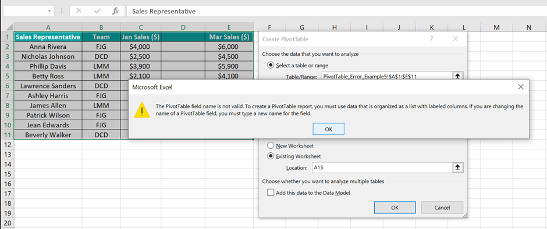Click the LMM team cell for James Allen

pyautogui.click(x=101, y=105)
